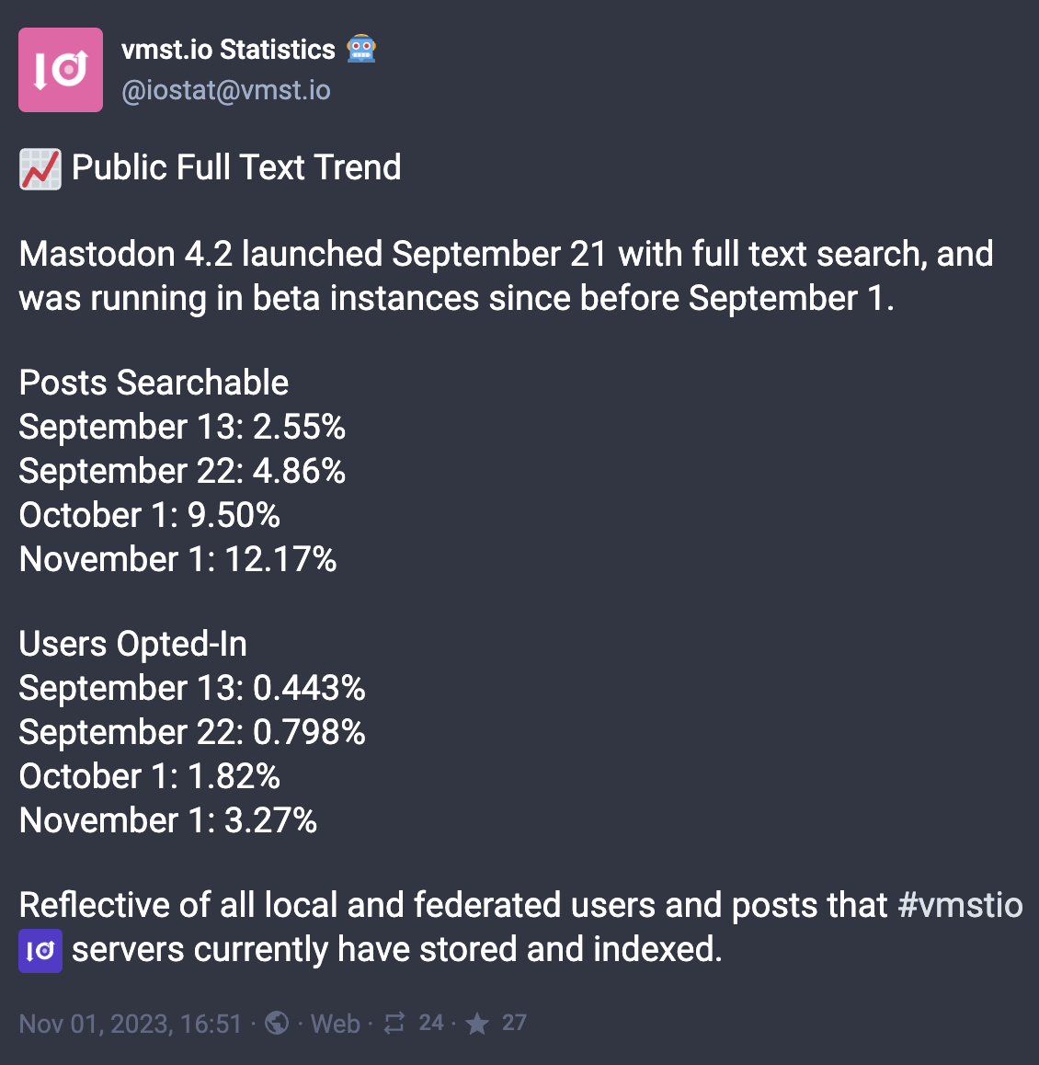Click the Mastodon 4.2 launched paragraph
The image size is (1039, 1065).
506,277
